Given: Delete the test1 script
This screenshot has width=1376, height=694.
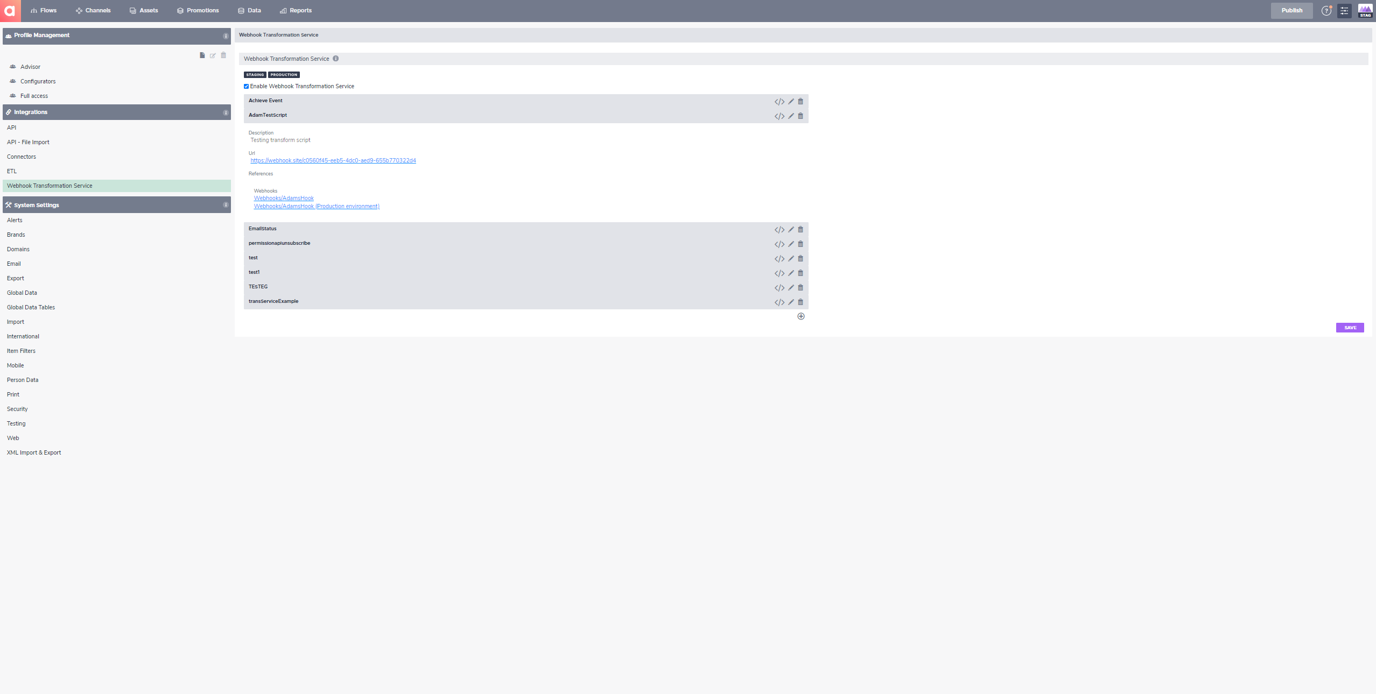Looking at the screenshot, I should coord(801,273).
